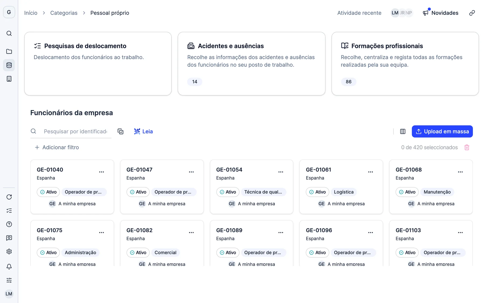Viewport: 485px width, 303px height.
Task: Open the folder icon in the sidebar
Action: click(x=9, y=51)
